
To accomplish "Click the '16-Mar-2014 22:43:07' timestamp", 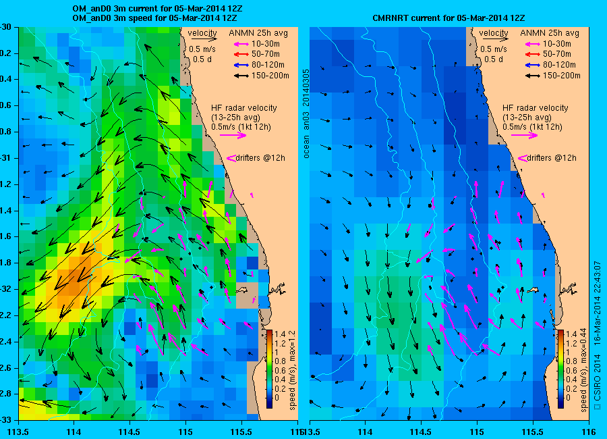I will coord(598,303).
